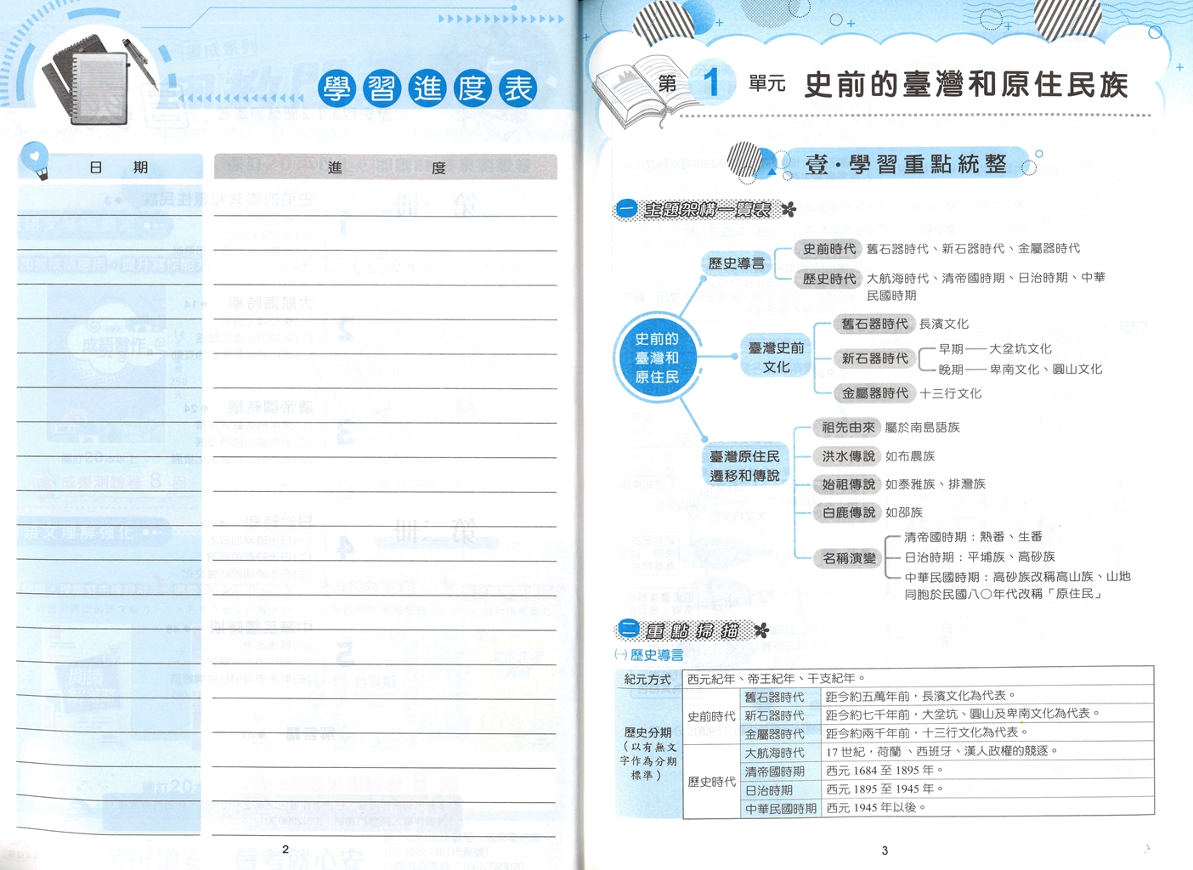Click the central circle node 史前的臺灣和原住民
This screenshot has height=870, width=1193.
[657, 358]
